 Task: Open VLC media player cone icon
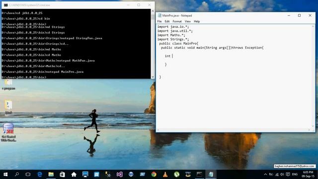point(165,175)
